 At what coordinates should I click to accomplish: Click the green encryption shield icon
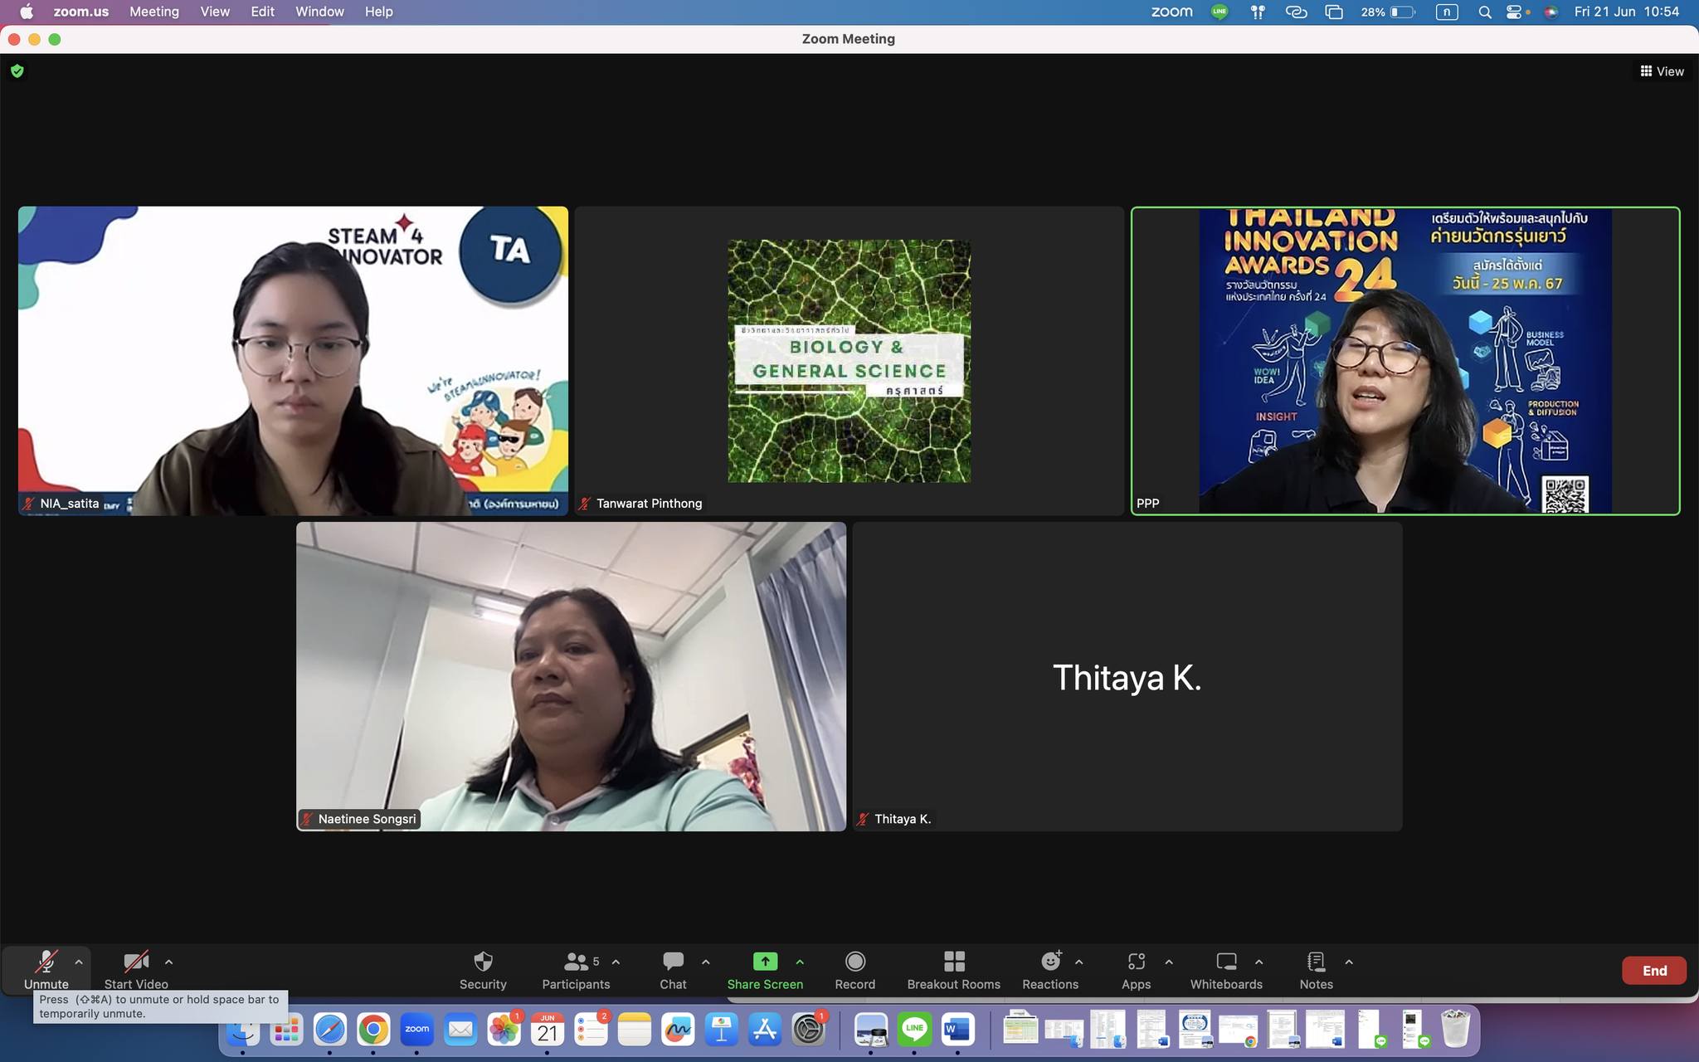pos(17,71)
